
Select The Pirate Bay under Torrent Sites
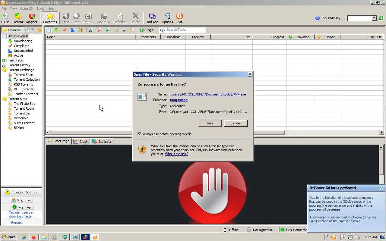click(24, 104)
